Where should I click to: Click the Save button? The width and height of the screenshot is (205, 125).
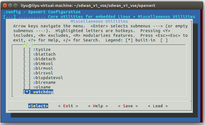click(128, 106)
